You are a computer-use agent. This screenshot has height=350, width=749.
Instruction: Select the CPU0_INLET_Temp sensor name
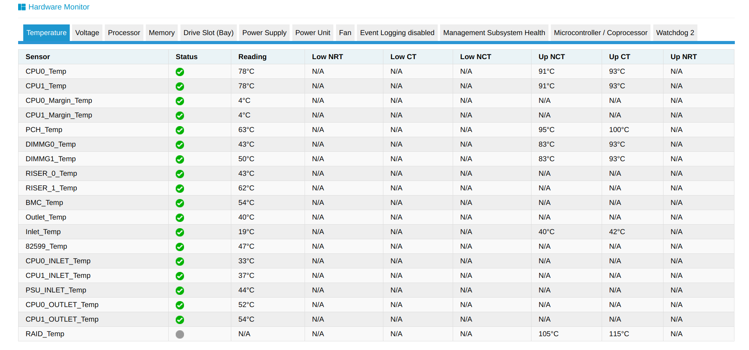tap(58, 261)
